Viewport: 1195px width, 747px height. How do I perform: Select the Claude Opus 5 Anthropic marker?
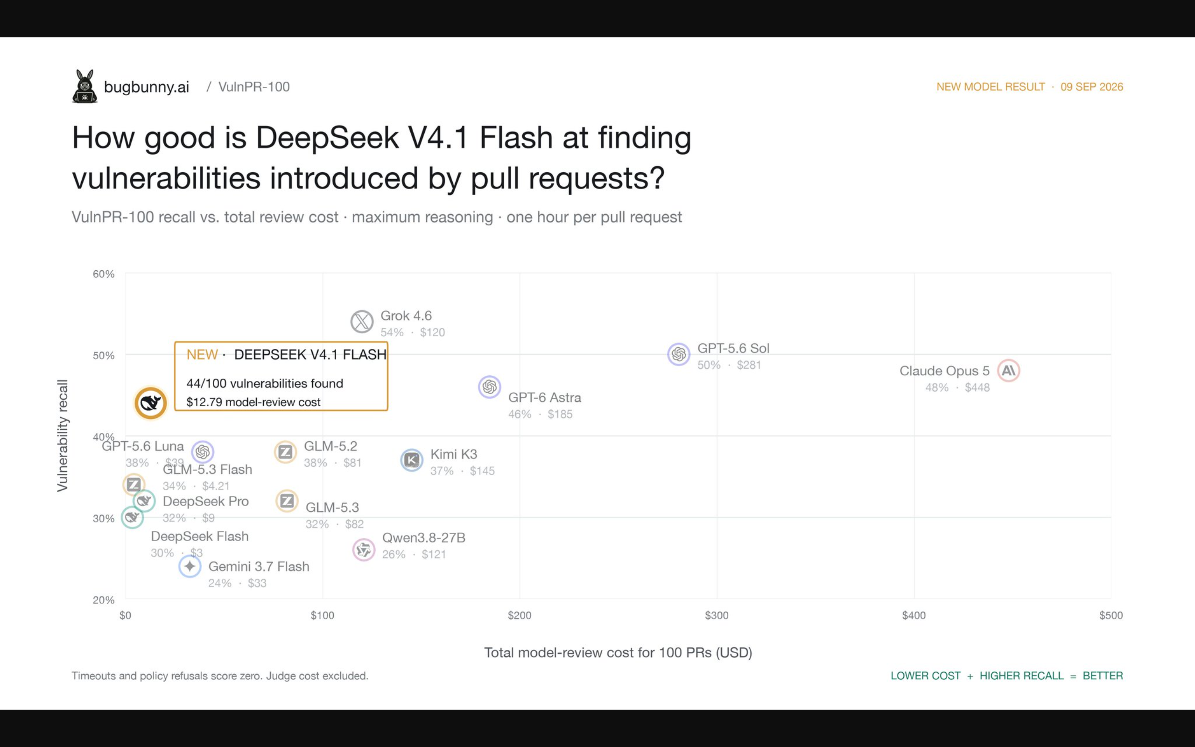tap(1008, 371)
